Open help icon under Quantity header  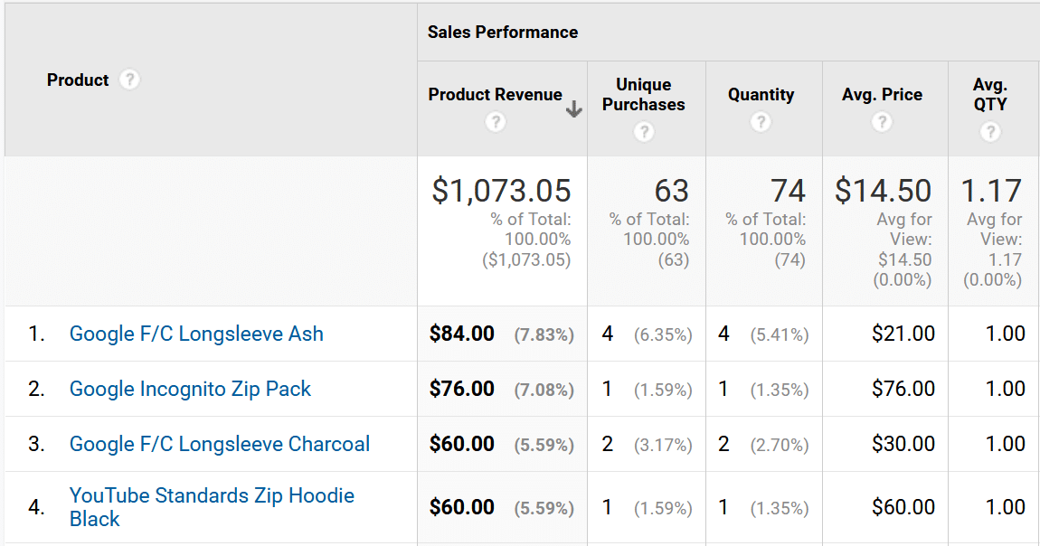761,122
